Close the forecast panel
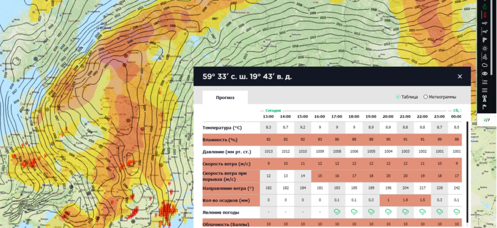The height and width of the screenshot is (228, 497). pyautogui.click(x=460, y=76)
